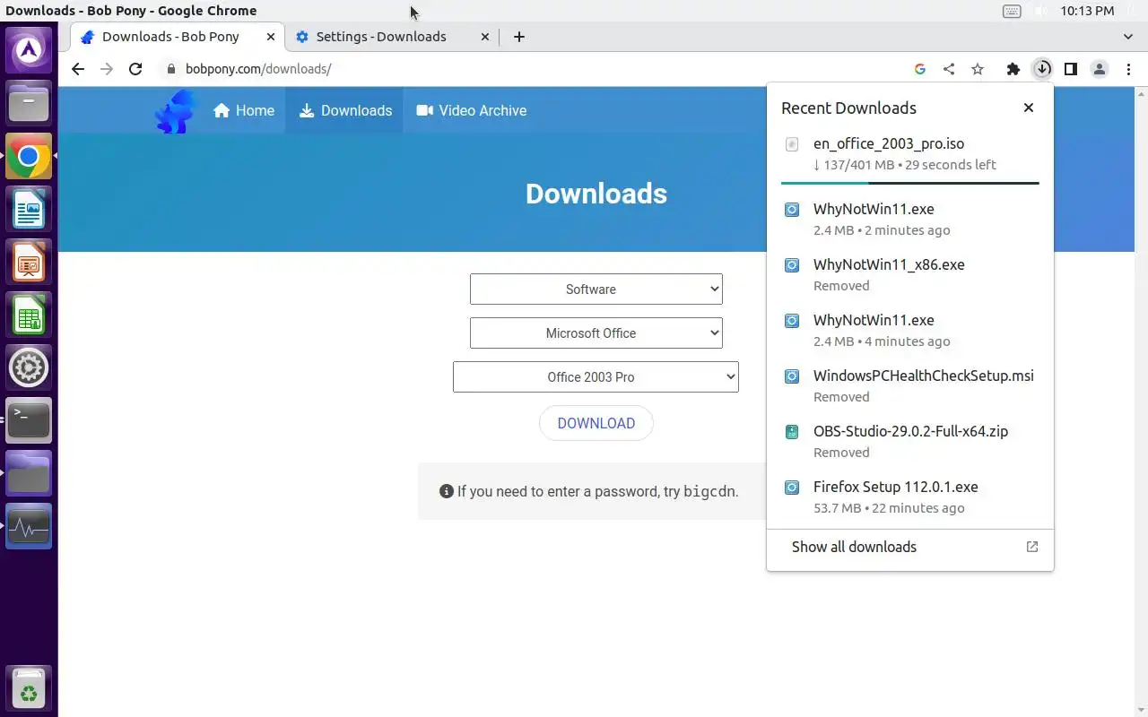Image resolution: width=1148 pixels, height=717 pixels.
Task: Click Google Chrome icon in dock
Action: [29, 158]
